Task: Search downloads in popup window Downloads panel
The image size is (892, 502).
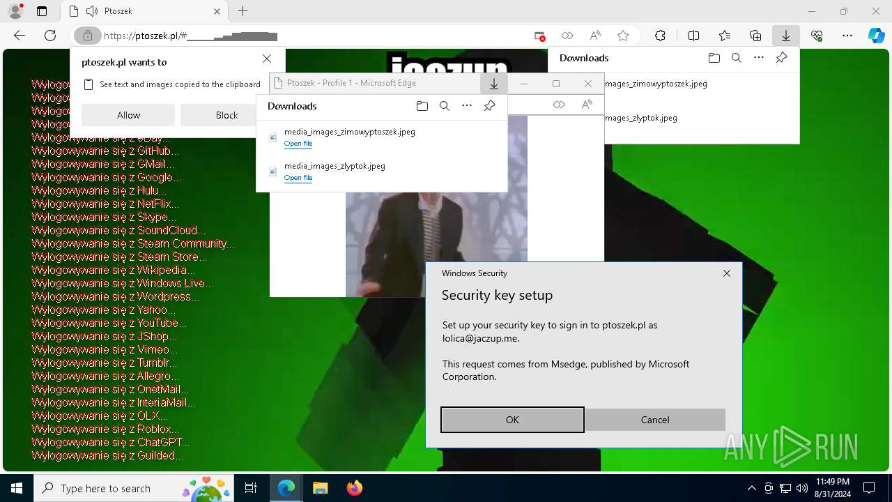Action: coord(444,106)
